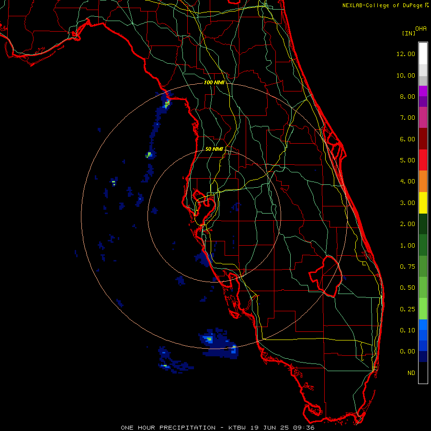
Task: Click the ND scale label
Action: pos(411,373)
